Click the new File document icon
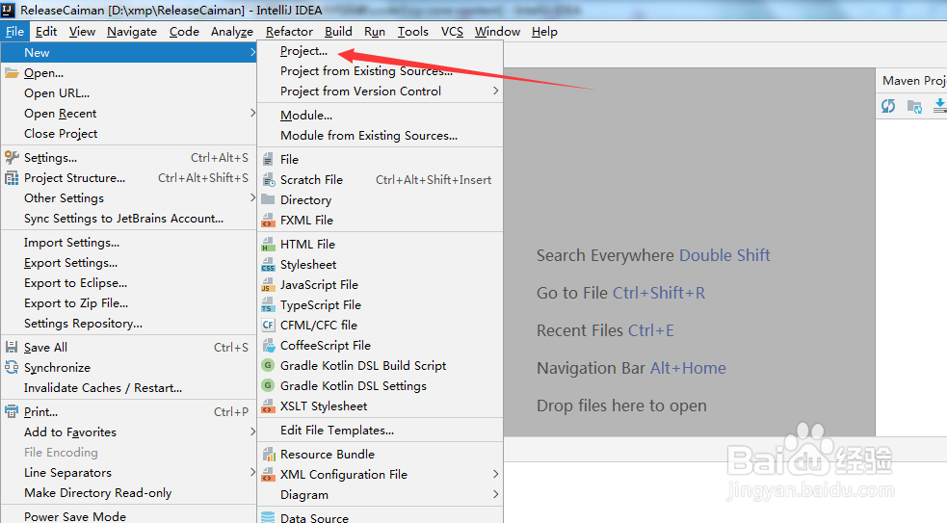The image size is (947, 523). 268,160
